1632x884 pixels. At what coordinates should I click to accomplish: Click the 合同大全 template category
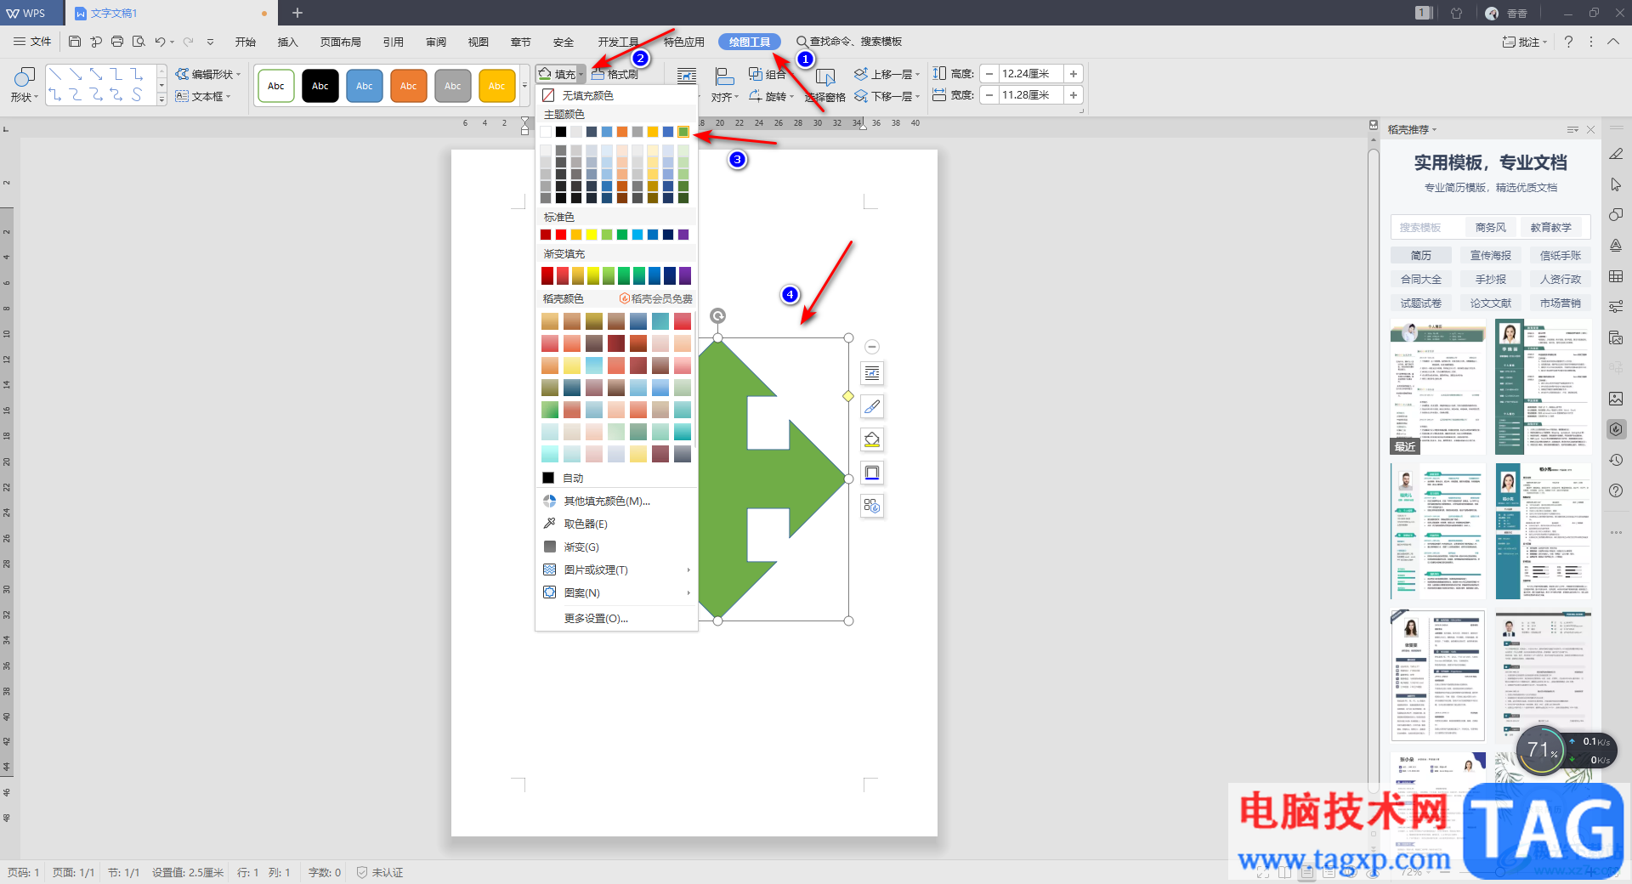coord(1421,279)
